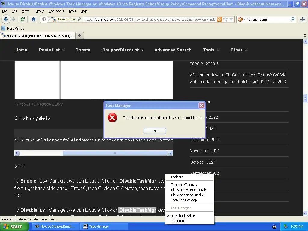The image size is (308, 231).
Task: Click the address bar URL field
Action: pos(150,19)
